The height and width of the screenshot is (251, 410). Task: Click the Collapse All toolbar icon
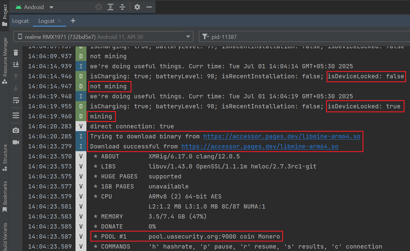coord(122,7)
